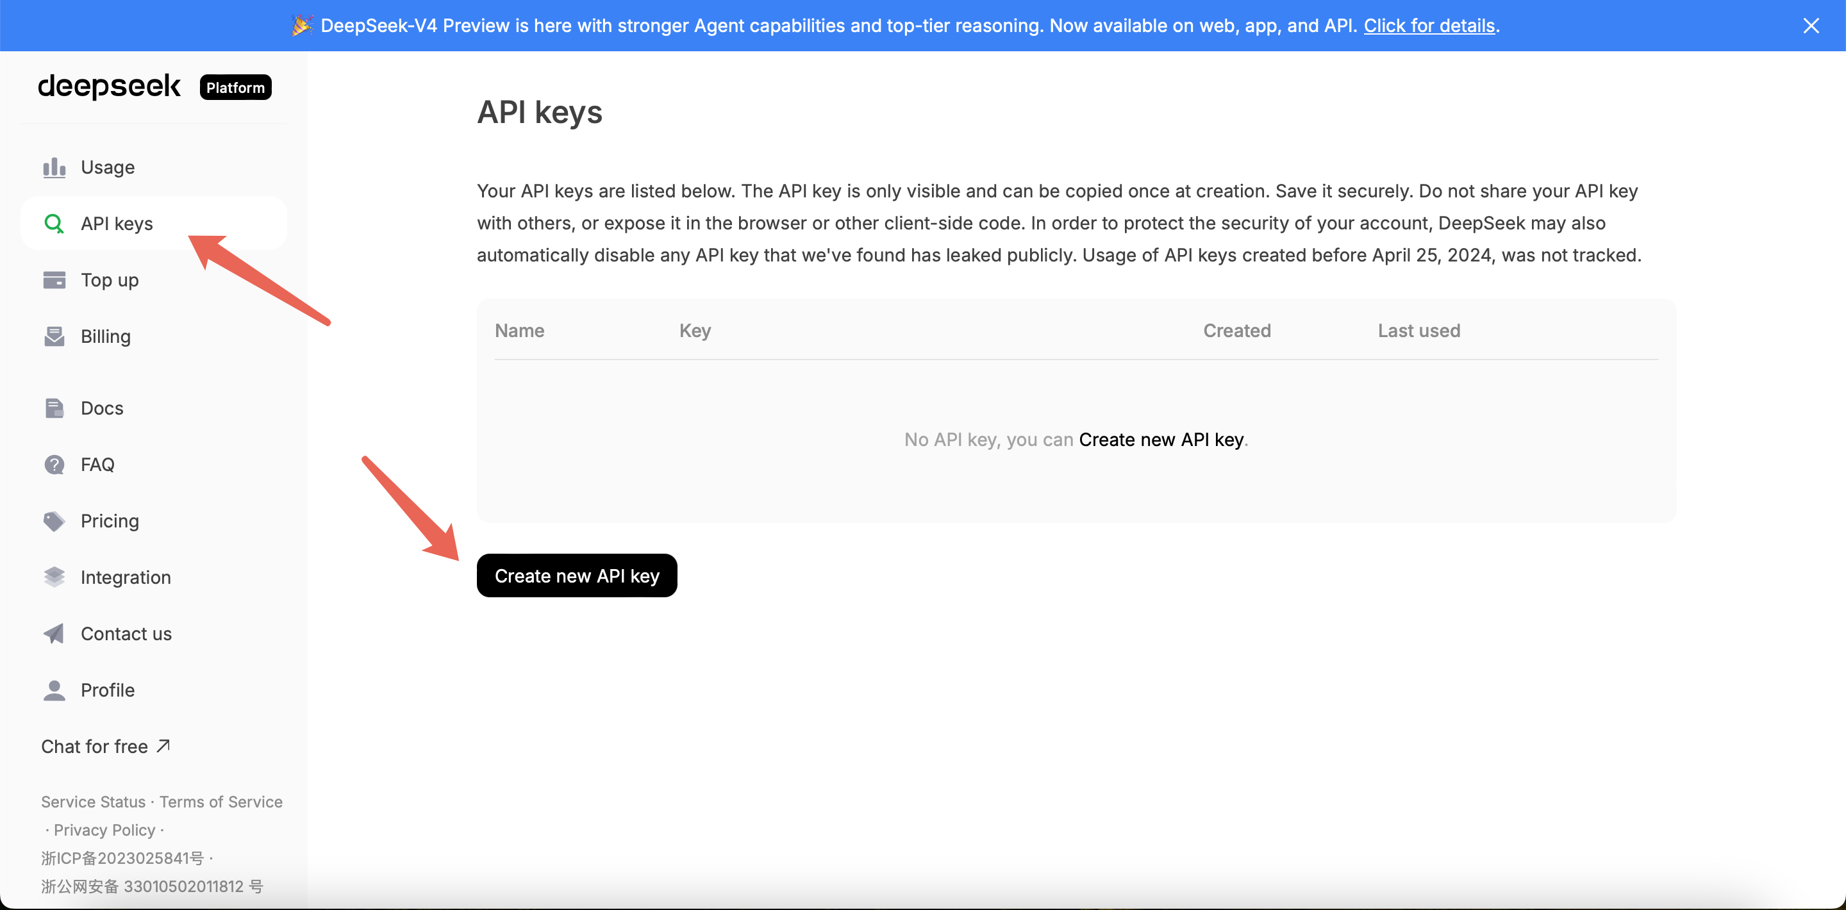Click the Pricing tag icon
Screen dimensions: 1846x910
54,522
